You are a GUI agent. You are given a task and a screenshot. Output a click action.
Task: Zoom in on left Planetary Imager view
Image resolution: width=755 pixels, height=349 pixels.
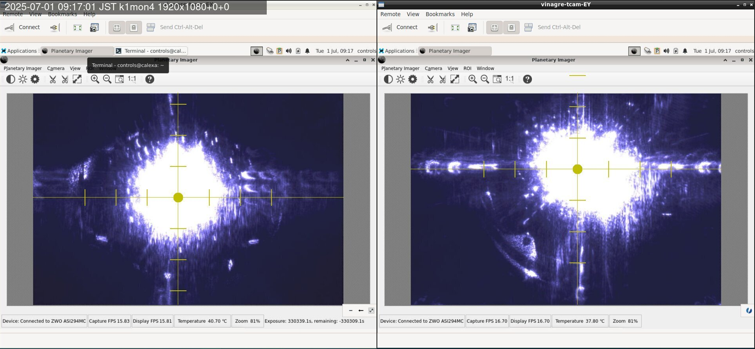[x=95, y=79]
